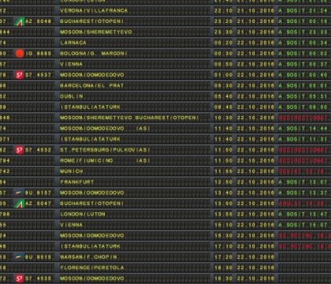
Task: Click the status A SOSIT 14:44
Action: point(303,129)
